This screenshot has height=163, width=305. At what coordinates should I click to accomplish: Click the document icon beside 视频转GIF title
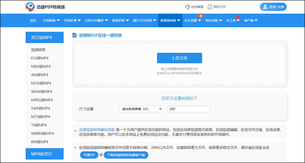(74, 35)
